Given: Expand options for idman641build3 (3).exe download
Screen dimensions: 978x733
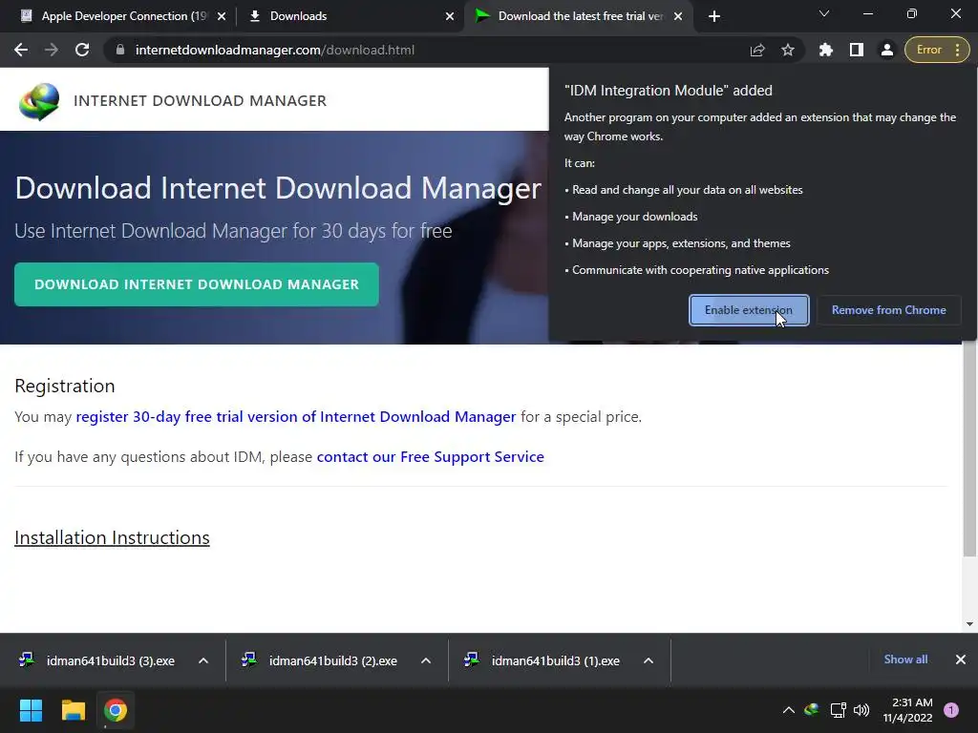Looking at the screenshot, I should [203, 660].
